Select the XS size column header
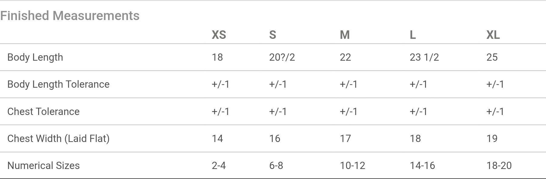546x179 pixels. pos(219,35)
